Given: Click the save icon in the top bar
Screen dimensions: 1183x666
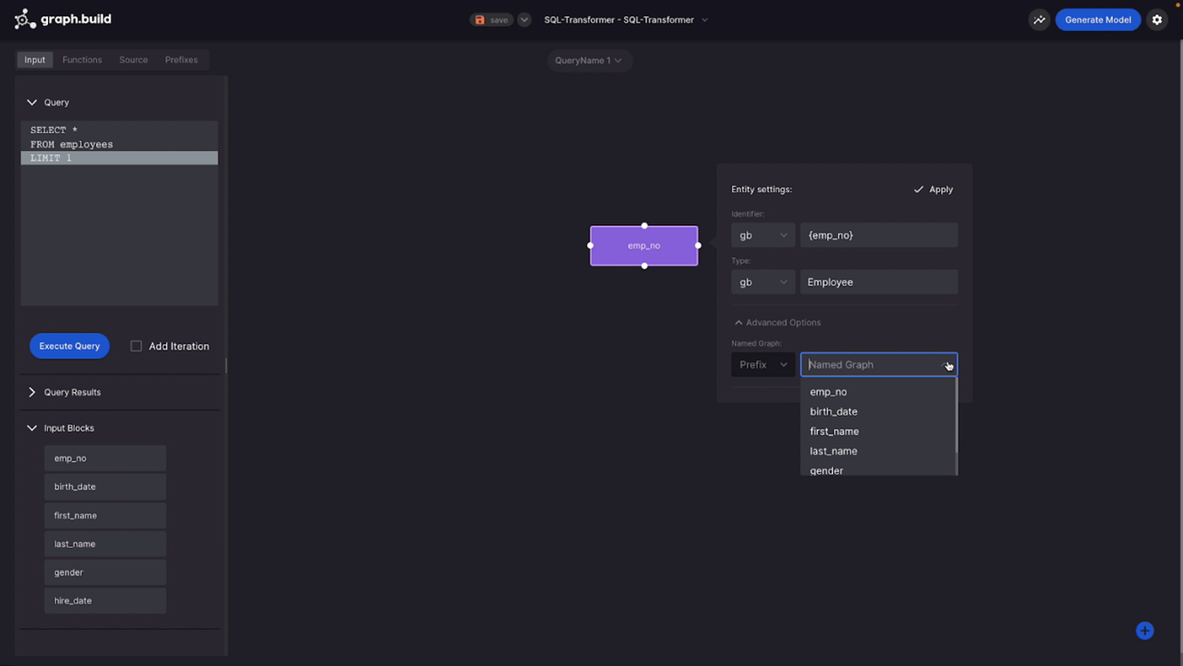Looking at the screenshot, I should point(480,19).
